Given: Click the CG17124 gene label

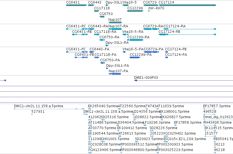Looking at the screenshot, I should 166,2.
